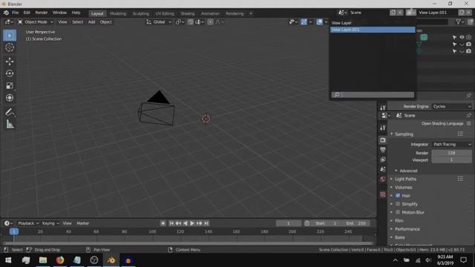475x267 pixels.
Task: Toggle the use preview range clock
Action: (x=307, y=223)
